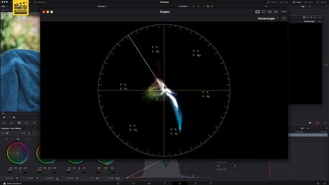Click DaVinci Resolve 18 label

14,183
